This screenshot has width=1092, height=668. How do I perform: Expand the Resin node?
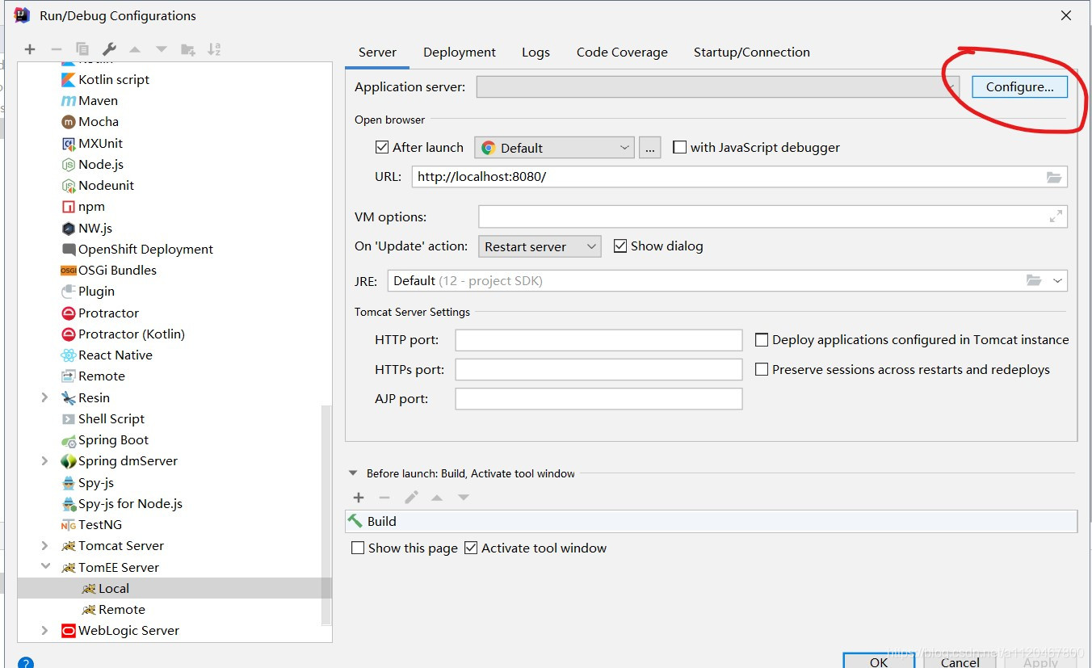click(x=45, y=397)
